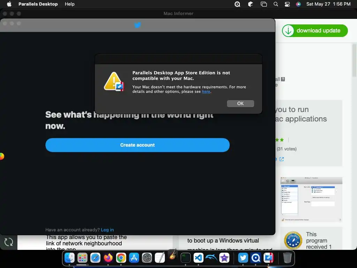The height and width of the screenshot is (268, 357).
Task: Open System Preferences from the Dock
Action: pos(147,258)
